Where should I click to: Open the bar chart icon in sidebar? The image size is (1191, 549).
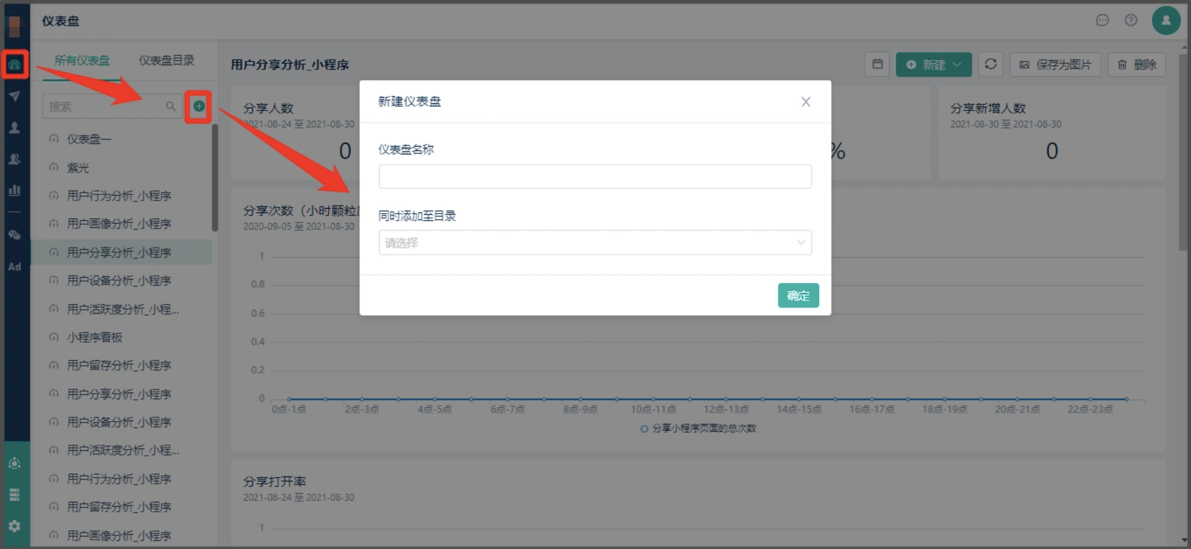click(x=14, y=190)
